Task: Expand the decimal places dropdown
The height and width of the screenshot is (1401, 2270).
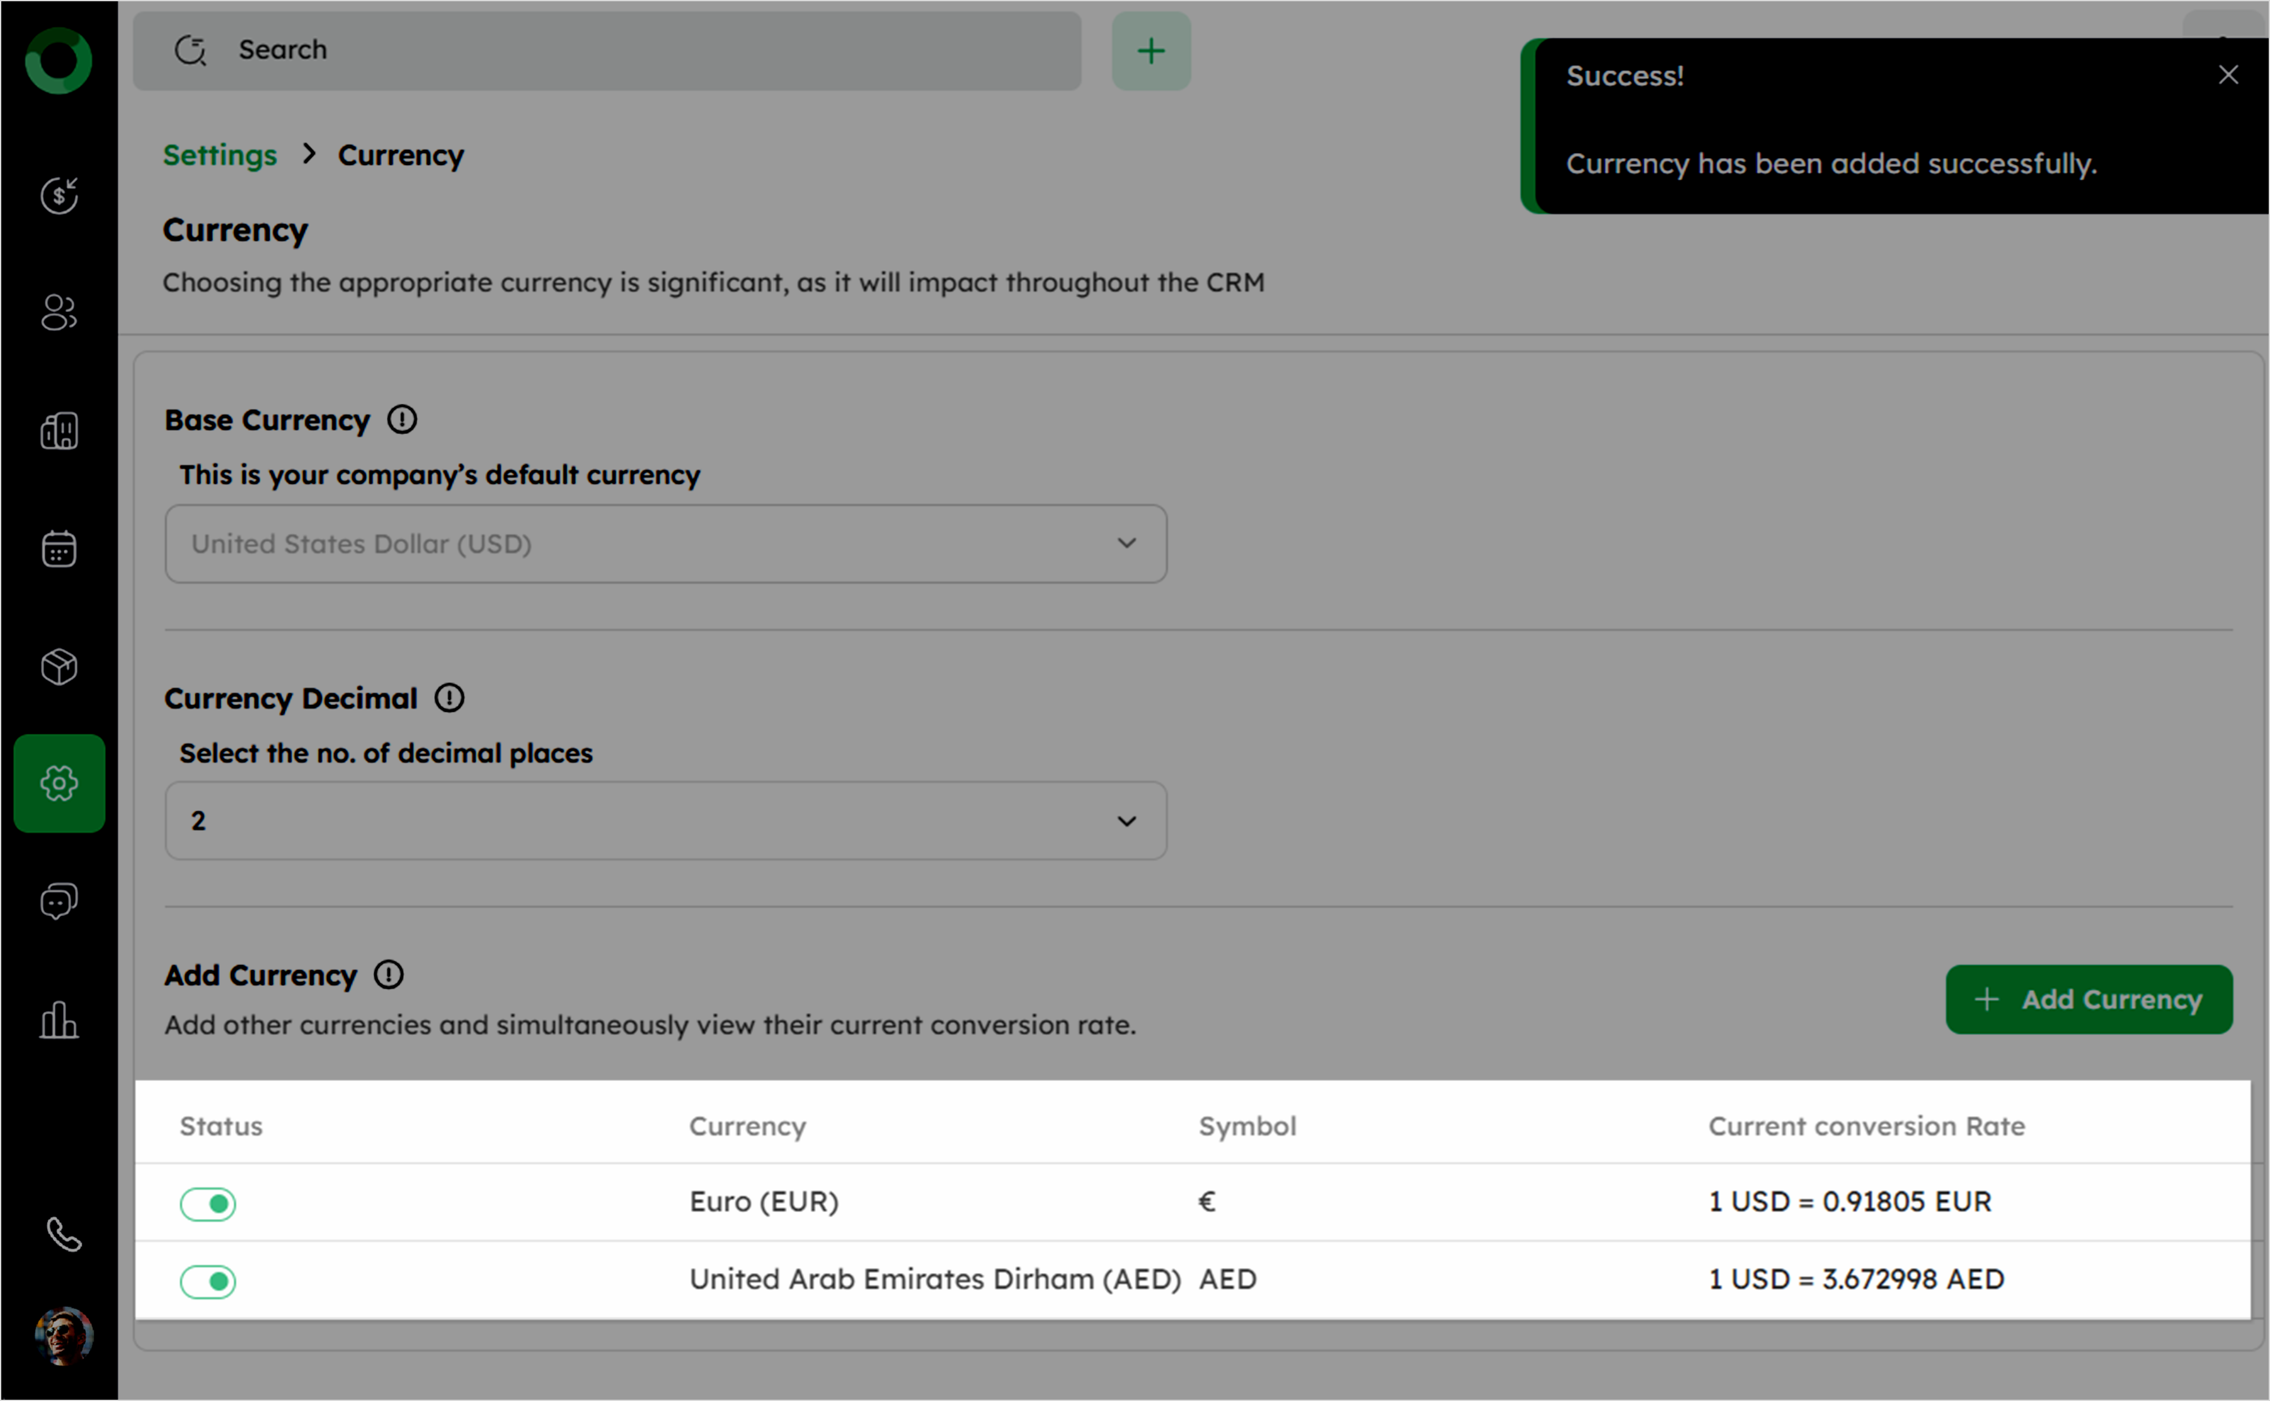Action: pos(665,821)
